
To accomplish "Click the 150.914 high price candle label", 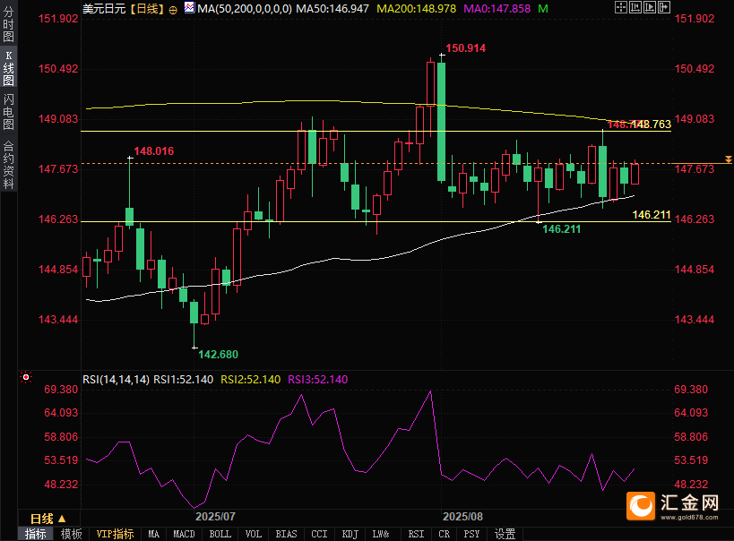I will pyautogui.click(x=465, y=48).
